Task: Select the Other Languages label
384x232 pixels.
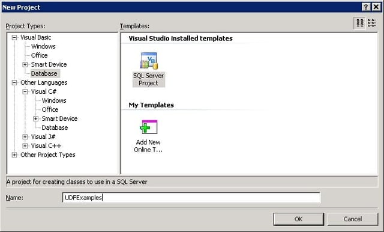Action: click(x=44, y=83)
